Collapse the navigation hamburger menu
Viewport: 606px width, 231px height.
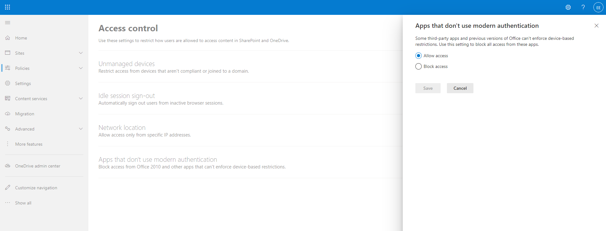click(8, 23)
